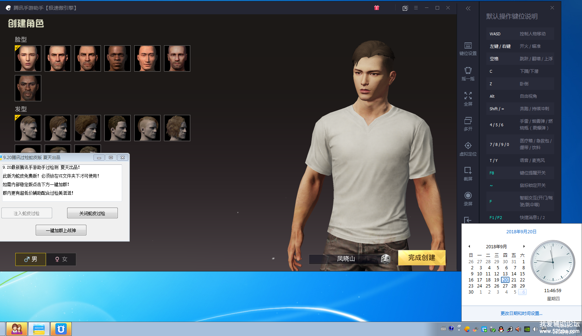Choose the sixth face in 脸型 row
The image size is (582, 336).
(177, 58)
